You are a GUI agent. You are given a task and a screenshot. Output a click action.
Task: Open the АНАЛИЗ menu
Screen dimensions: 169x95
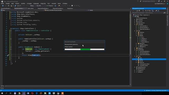click(x=54, y=3)
